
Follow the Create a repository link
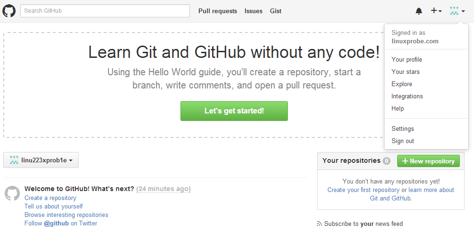coord(50,198)
